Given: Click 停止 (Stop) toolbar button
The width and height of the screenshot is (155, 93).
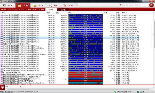Looking at the screenshot, I should (35, 9).
